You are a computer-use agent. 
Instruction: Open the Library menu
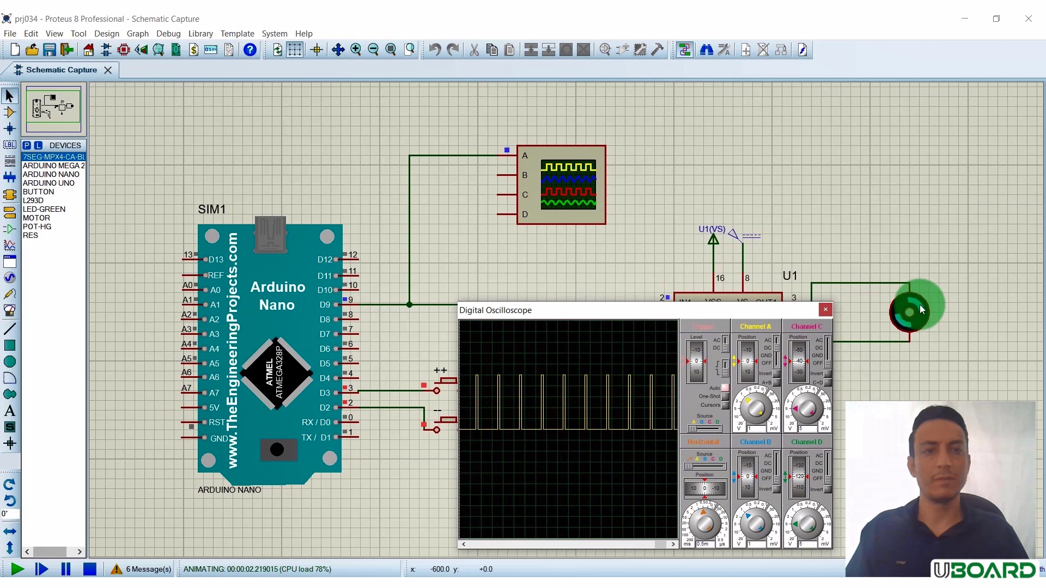pos(200,34)
